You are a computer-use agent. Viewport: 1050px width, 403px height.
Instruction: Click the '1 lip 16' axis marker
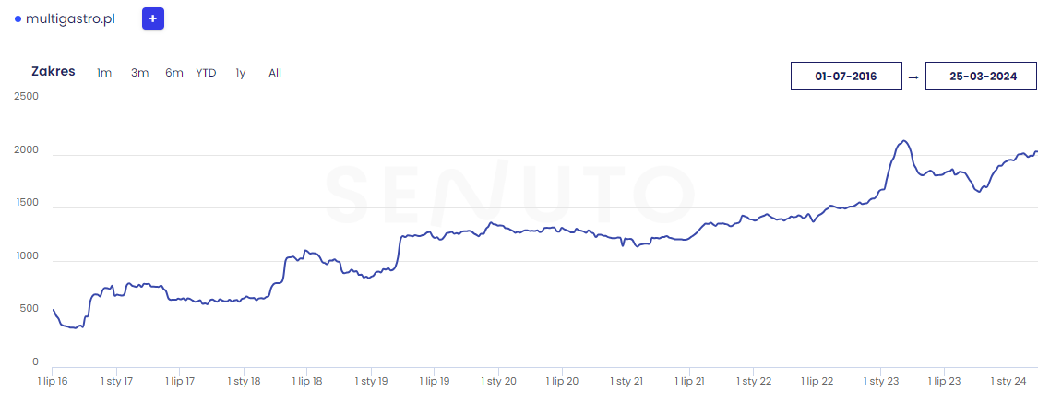(x=52, y=381)
